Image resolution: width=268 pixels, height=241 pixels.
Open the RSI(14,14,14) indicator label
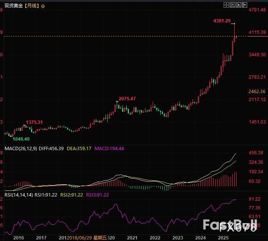point(17,195)
